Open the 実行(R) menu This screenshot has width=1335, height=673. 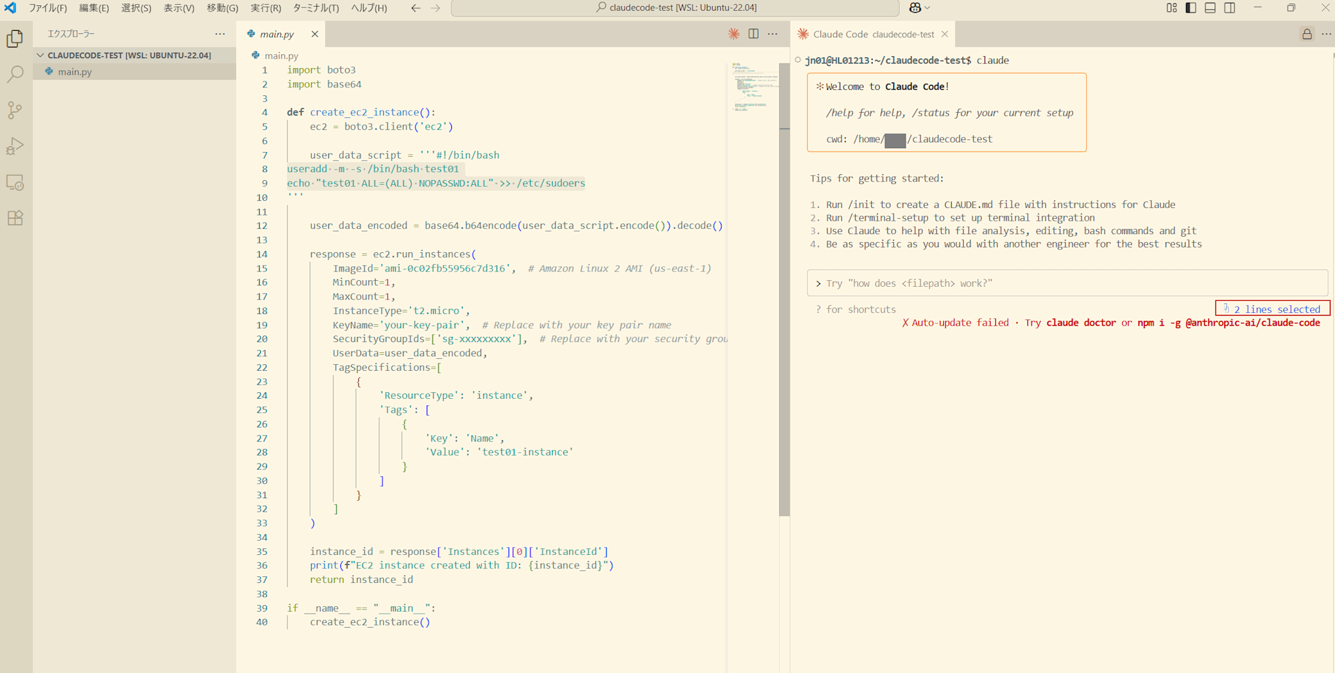click(x=266, y=8)
